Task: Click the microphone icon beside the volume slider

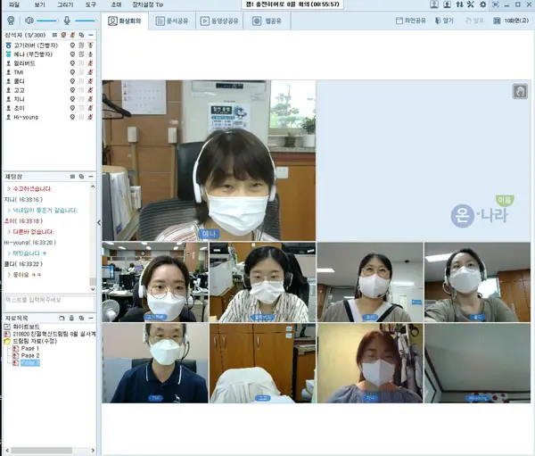Action: (67, 21)
